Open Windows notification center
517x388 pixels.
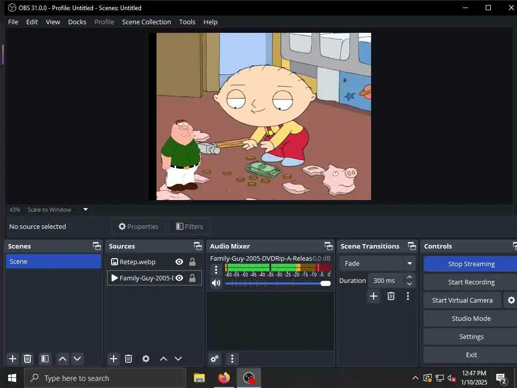pos(501,379)
